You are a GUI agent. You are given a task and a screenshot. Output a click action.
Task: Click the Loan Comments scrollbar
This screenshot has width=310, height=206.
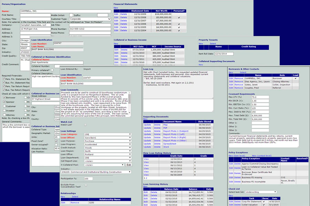pos(130,103)
